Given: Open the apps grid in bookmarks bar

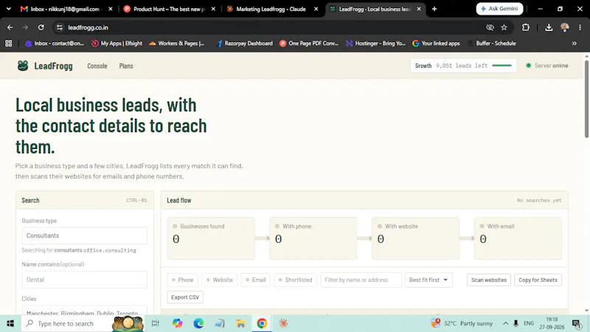Looking at the screenshot, I should pos(8,44).
